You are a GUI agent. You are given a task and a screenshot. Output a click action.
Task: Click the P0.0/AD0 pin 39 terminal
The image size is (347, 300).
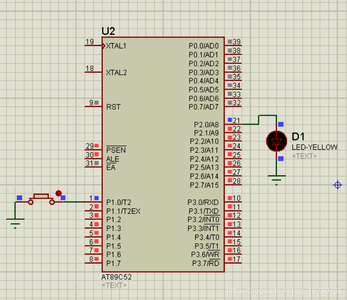tap(233, 45)
